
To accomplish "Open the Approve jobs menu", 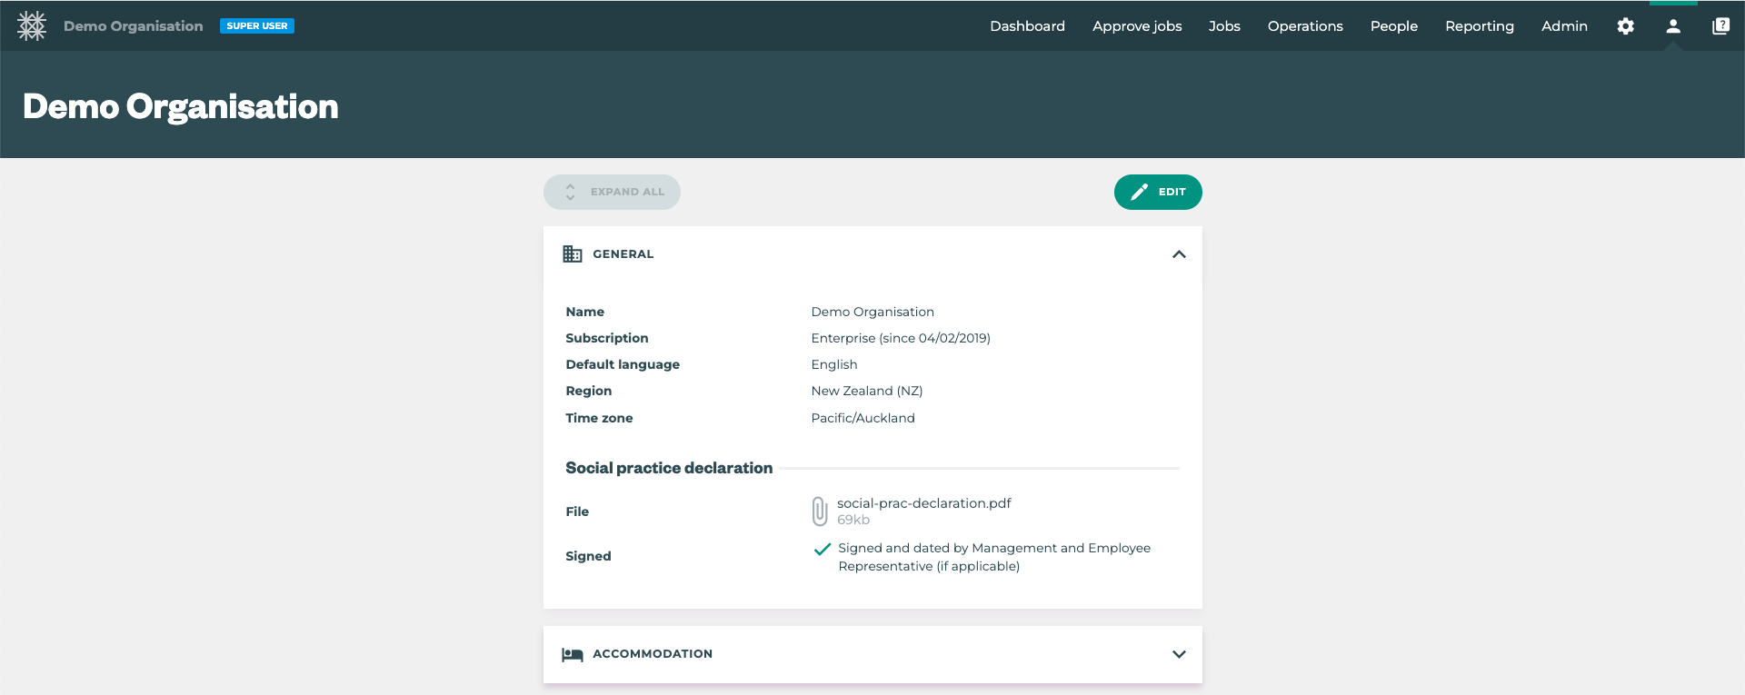I will 1137,26.
